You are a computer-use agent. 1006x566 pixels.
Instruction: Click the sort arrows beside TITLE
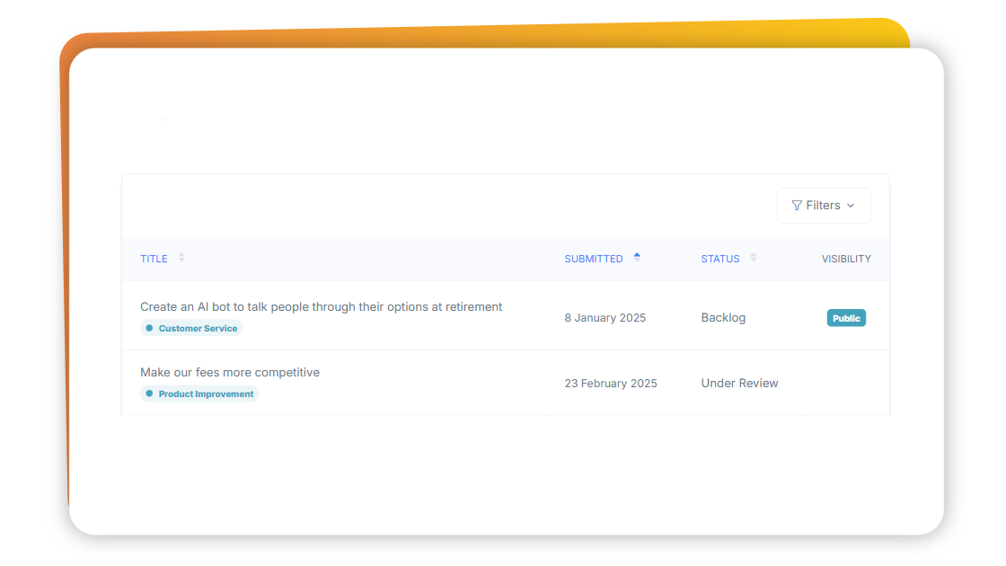[180, 258]
